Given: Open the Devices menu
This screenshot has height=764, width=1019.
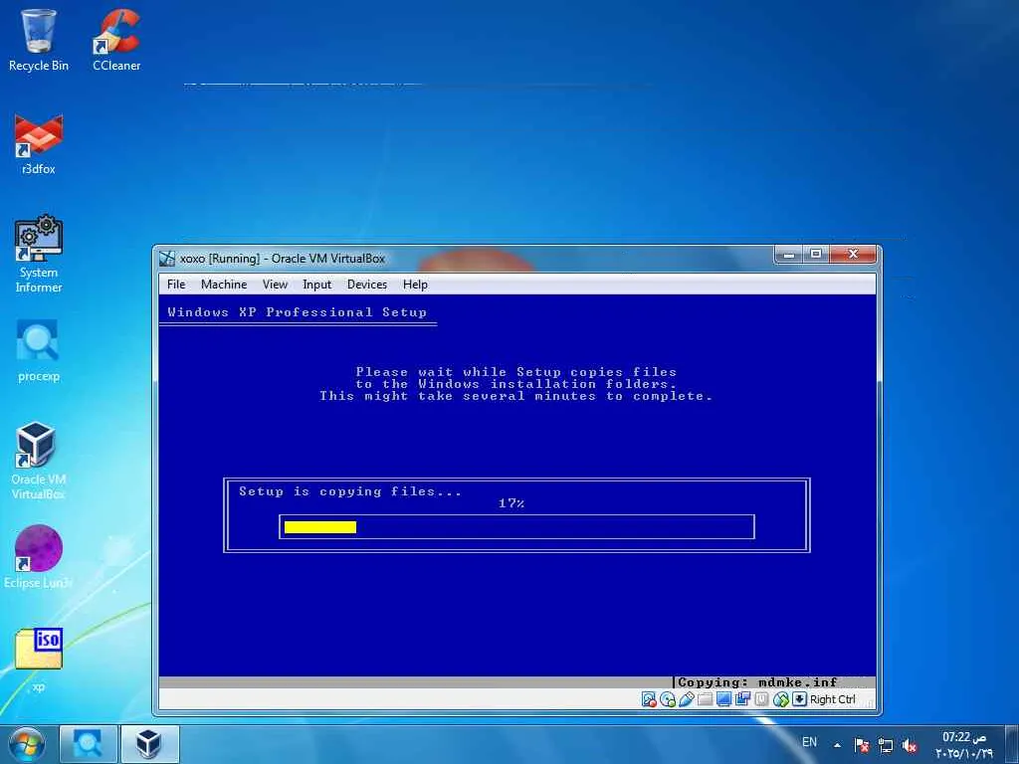Looking at the screenshot, I should pos(366,285).
